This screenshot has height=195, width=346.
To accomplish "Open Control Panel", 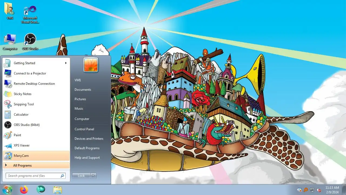I will click(x=84, y=129).
